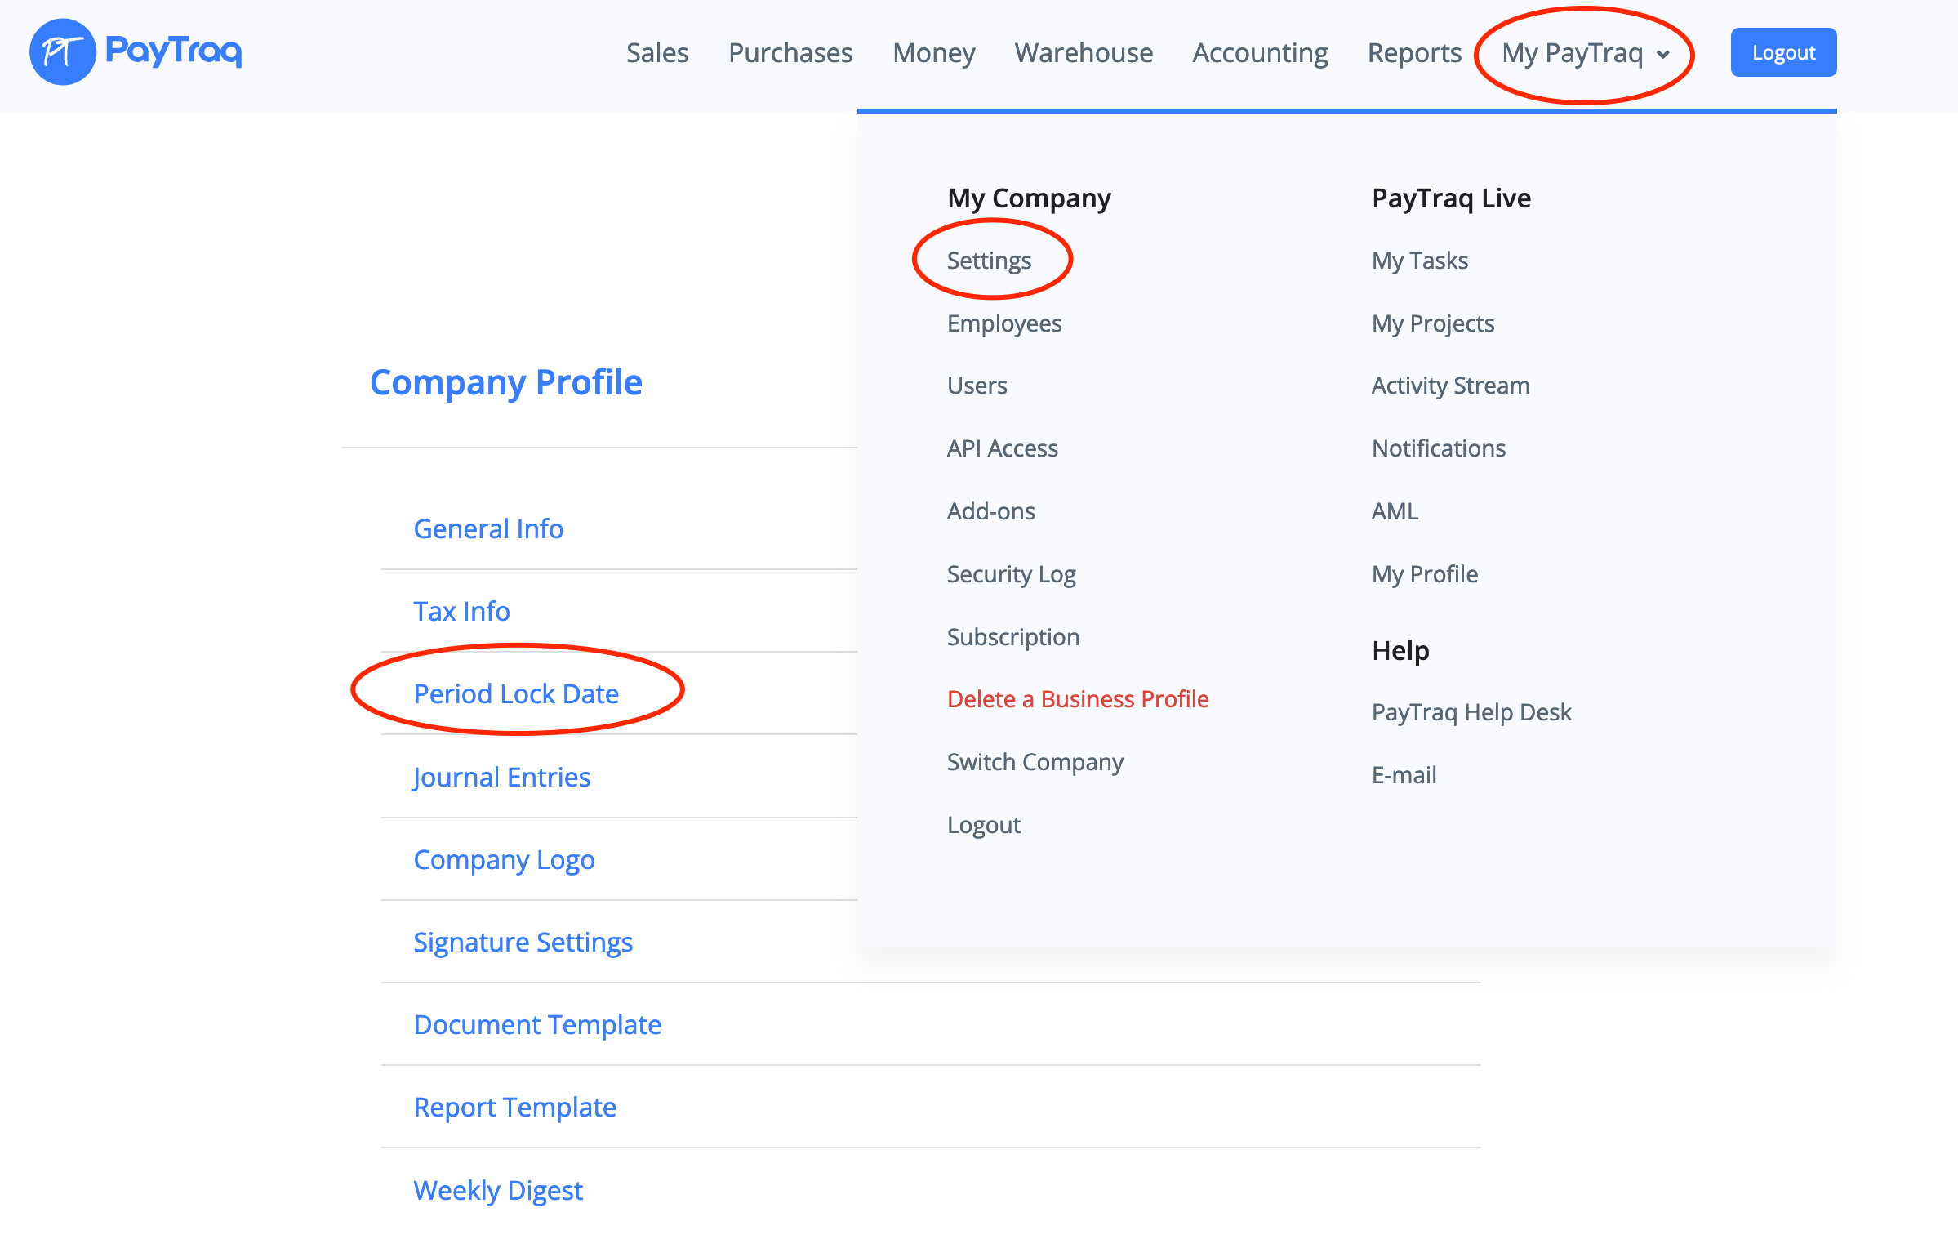1958x1248 pixels.
Task: Click the PayTraq logo icon
Action: (x=63, y=52)
